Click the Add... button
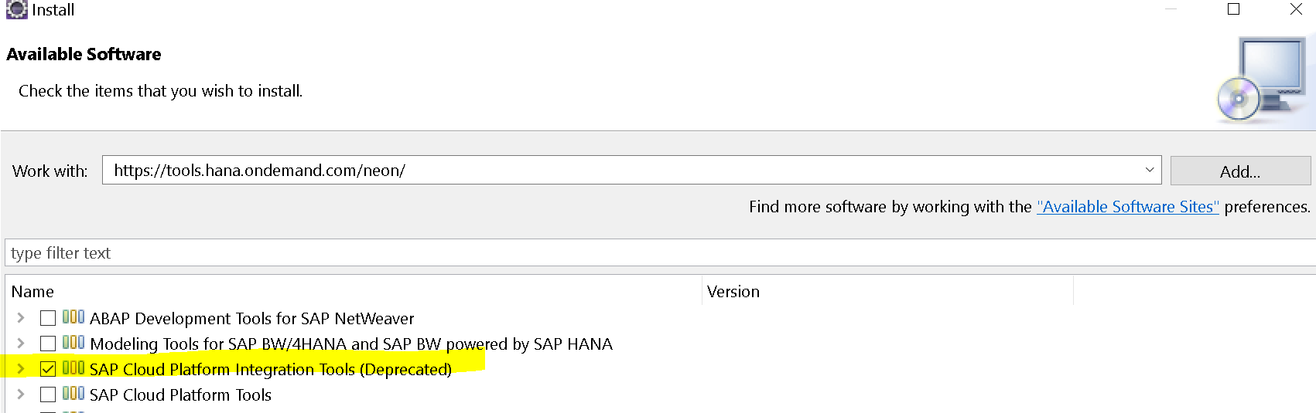Image resolution: width=1316 pixels, height=413 pixels. (x=1240, y=171)
